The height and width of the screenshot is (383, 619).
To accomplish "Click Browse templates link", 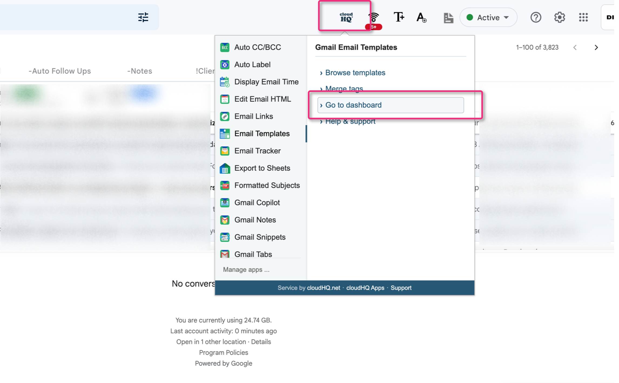I will (x=355, y=73).
